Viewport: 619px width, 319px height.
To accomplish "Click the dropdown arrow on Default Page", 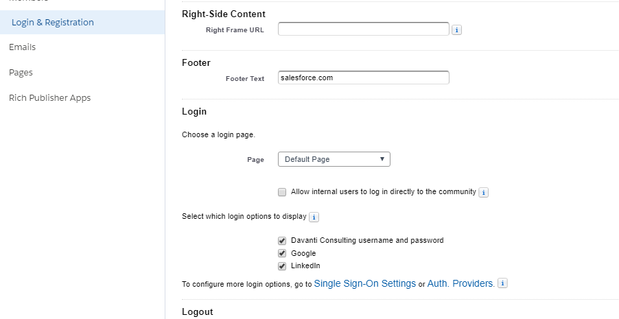I will pos(382,159).
